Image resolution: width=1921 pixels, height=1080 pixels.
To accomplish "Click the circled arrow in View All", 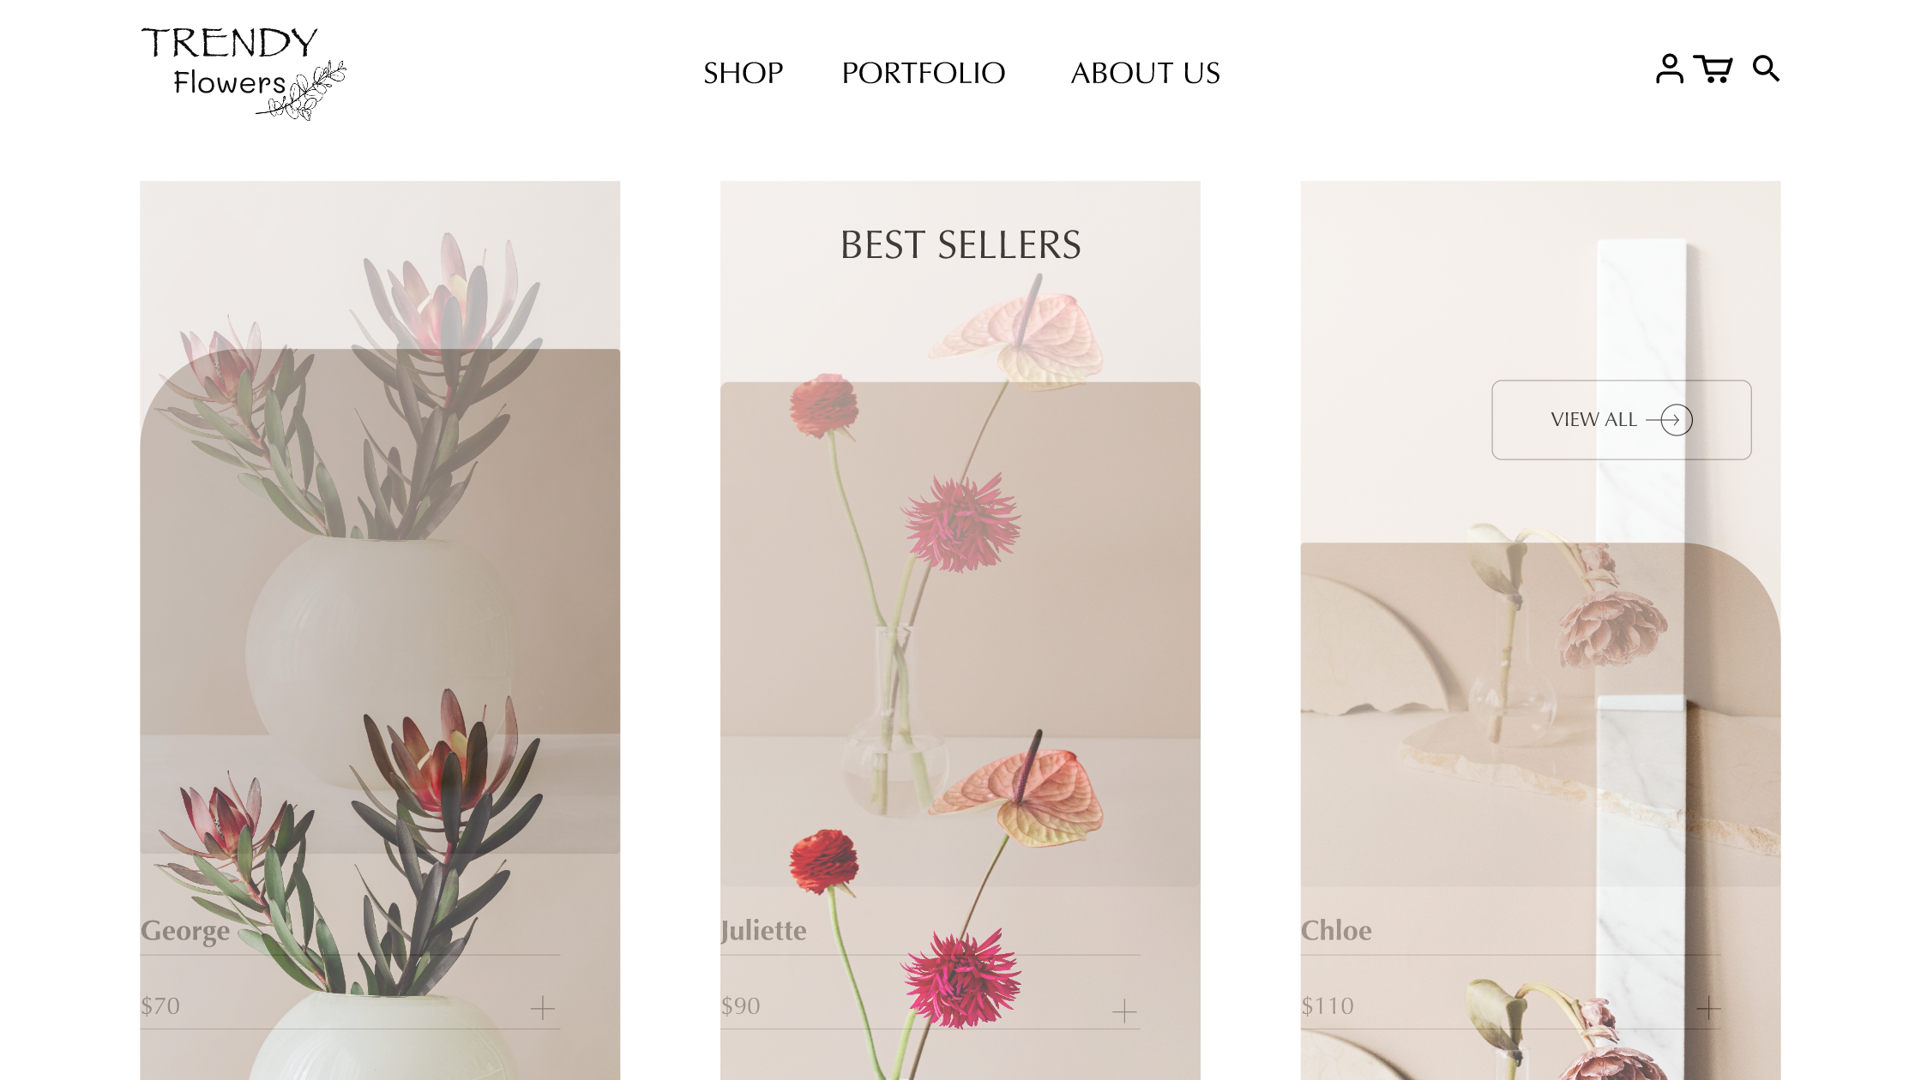I will (1675, 420).
